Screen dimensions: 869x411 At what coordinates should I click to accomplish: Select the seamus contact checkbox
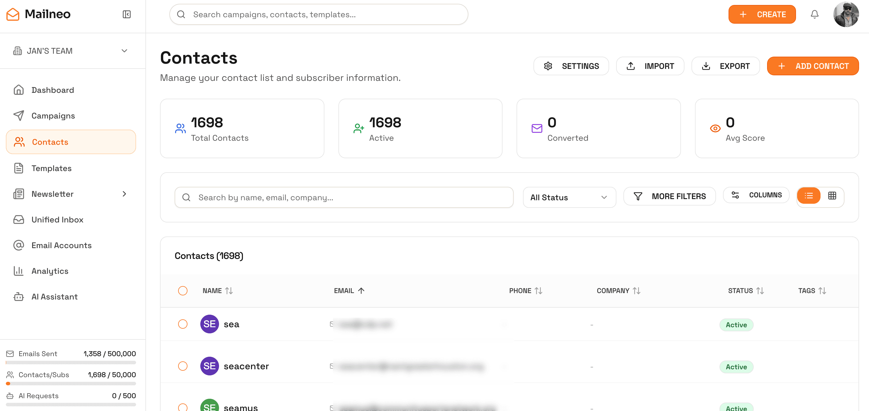tap(183, 407)
